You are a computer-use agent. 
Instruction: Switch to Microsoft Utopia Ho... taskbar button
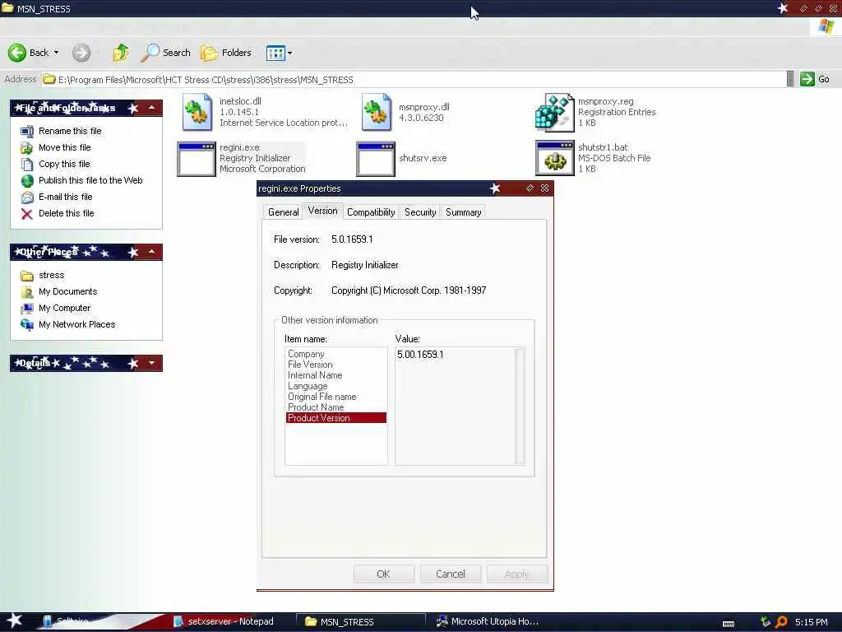pos(487,621)
